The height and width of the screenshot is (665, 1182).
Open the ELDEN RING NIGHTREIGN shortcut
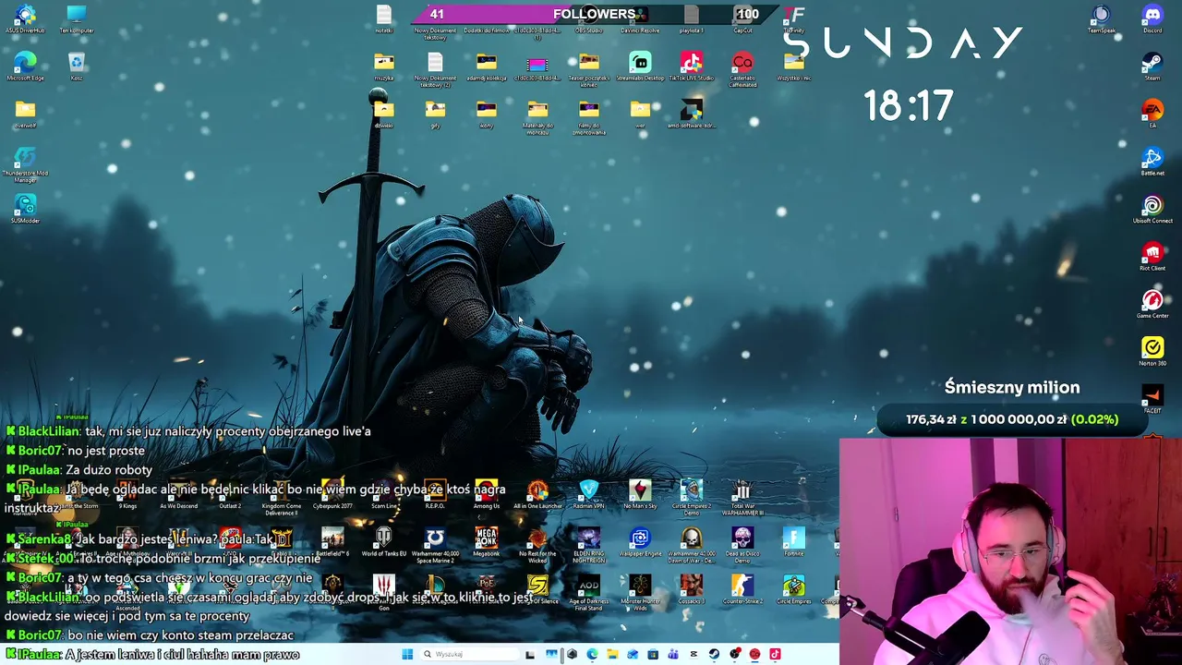(x=589, y=544)
